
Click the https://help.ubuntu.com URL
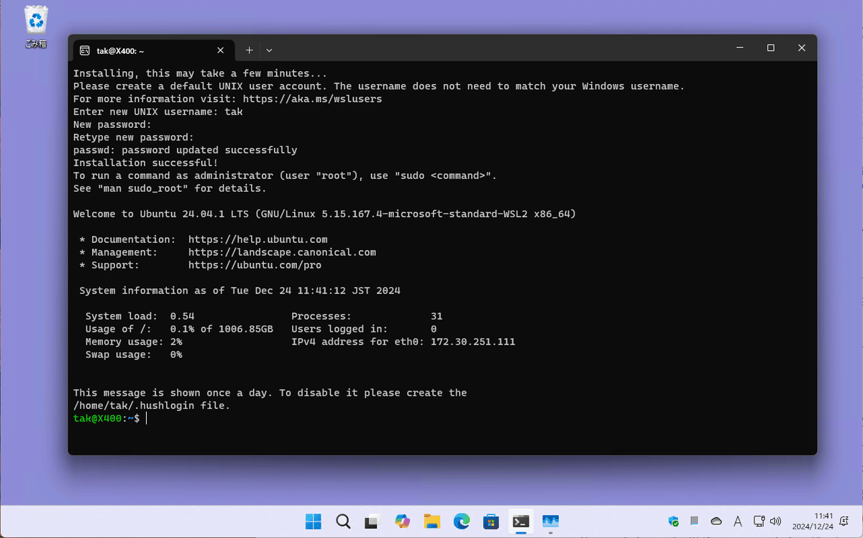(x=258, y=239)
